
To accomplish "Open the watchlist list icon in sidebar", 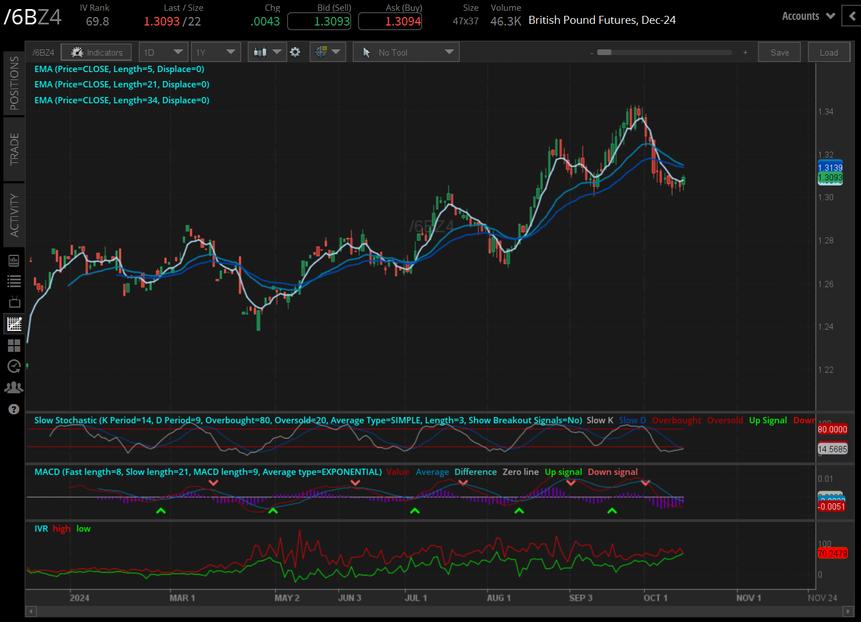I will click(14, 281).
